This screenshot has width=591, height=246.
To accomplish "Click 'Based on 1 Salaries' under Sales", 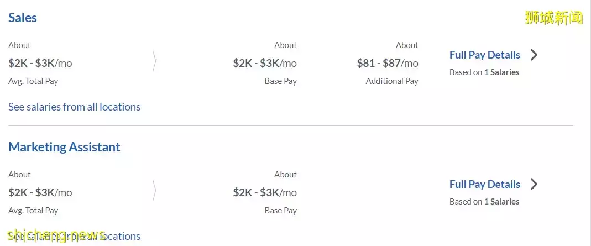I will click(484, 72).
